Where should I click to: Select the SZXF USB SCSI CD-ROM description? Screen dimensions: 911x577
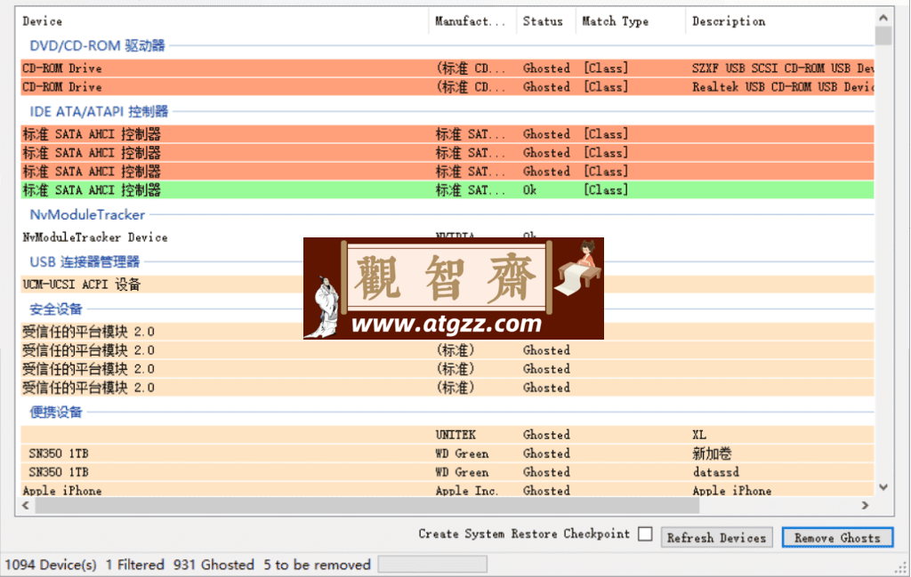pos(783,68)
